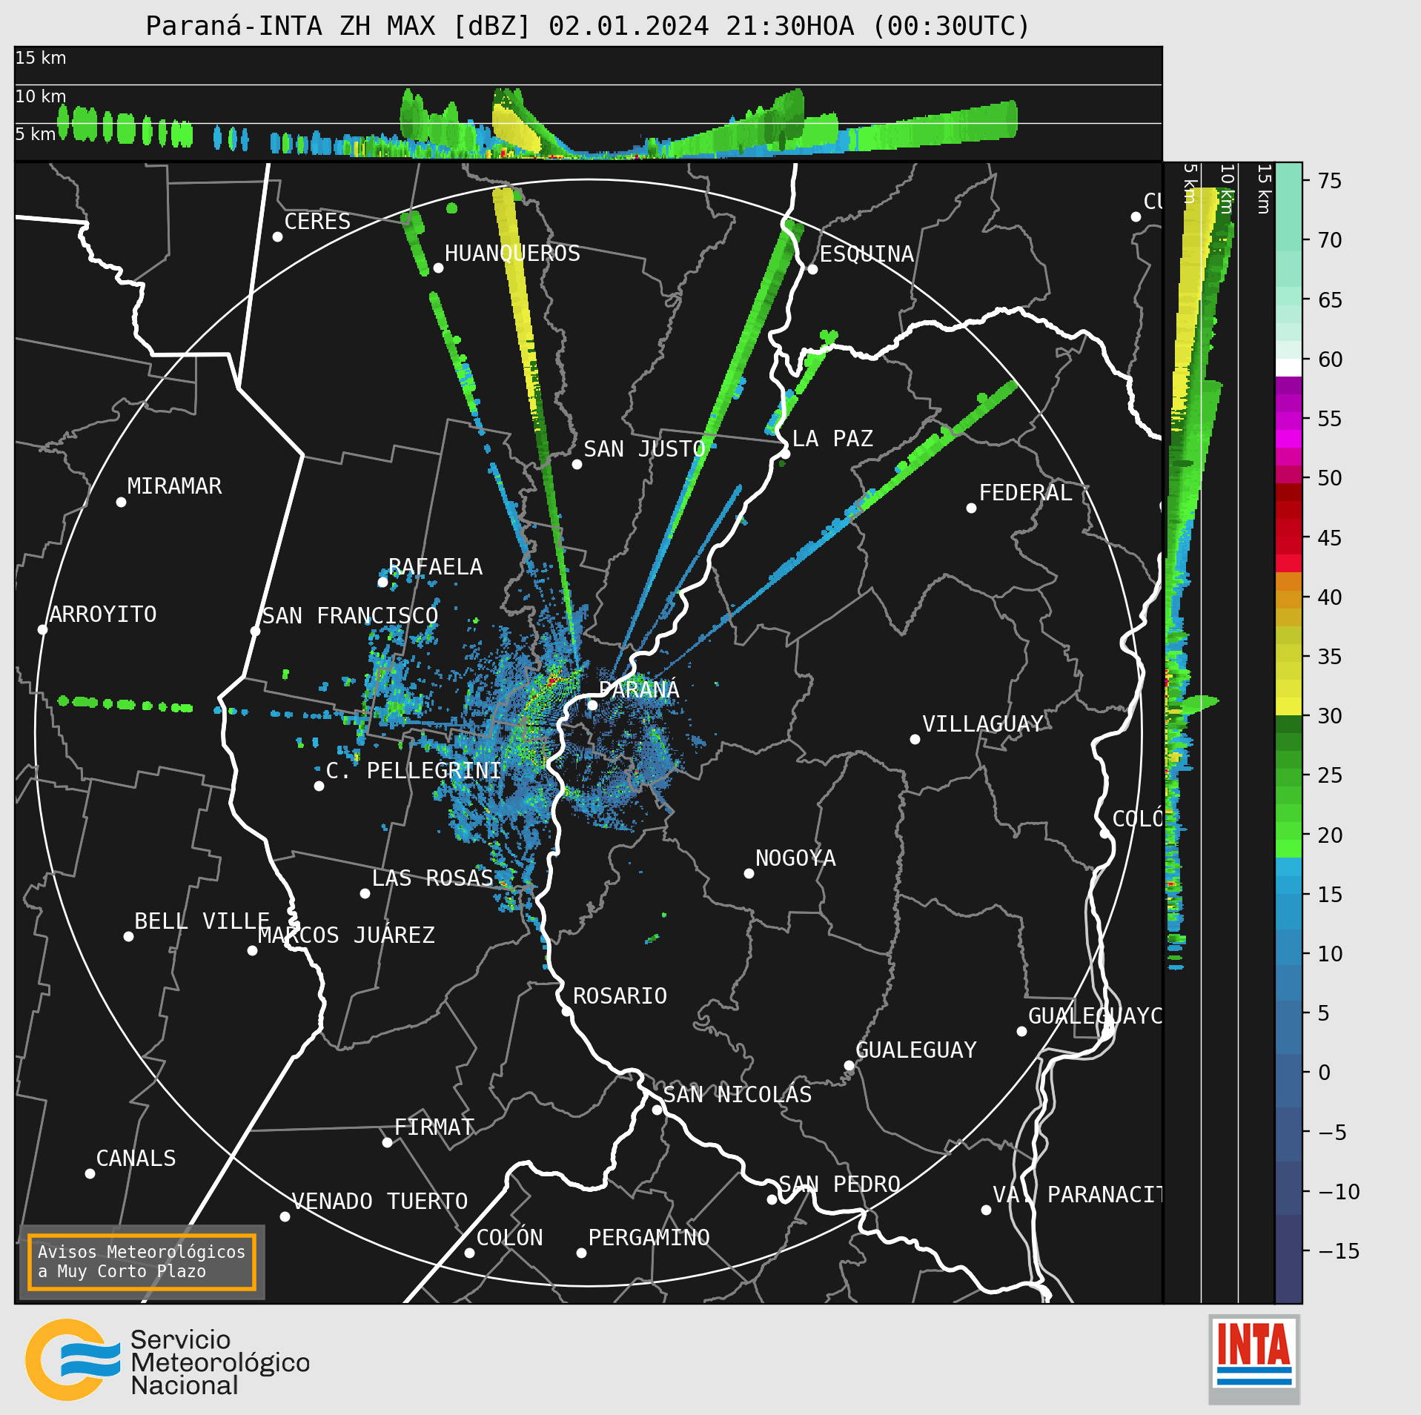Click the HUANQUEROS city label

point(512,253)
